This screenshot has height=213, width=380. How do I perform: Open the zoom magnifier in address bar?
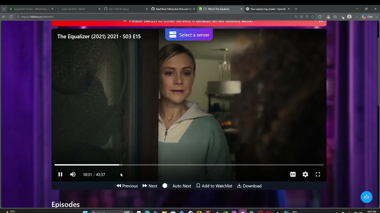point(296,17)
